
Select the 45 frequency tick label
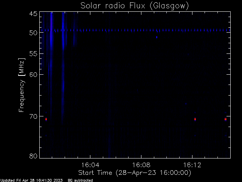(33, 14)
